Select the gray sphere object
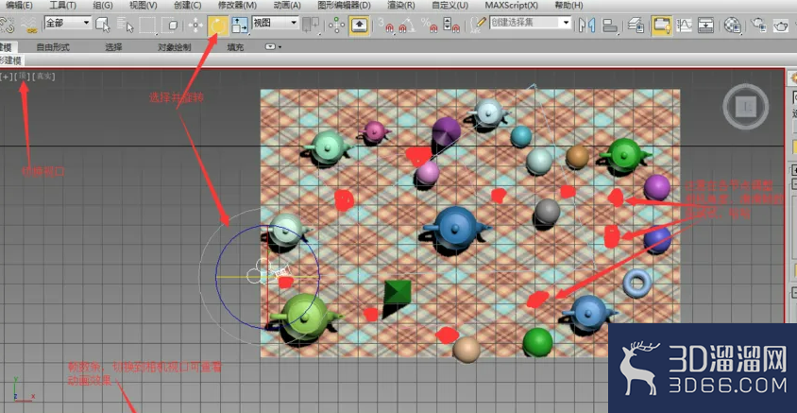 coord(548,211)
